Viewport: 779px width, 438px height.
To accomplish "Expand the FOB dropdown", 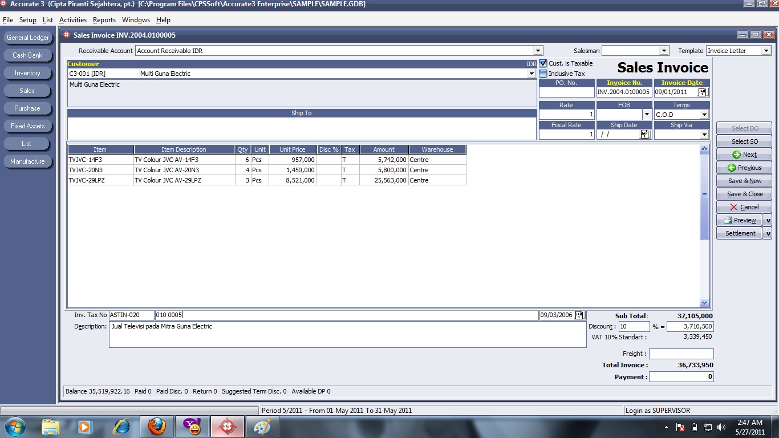I will (647, 114).
